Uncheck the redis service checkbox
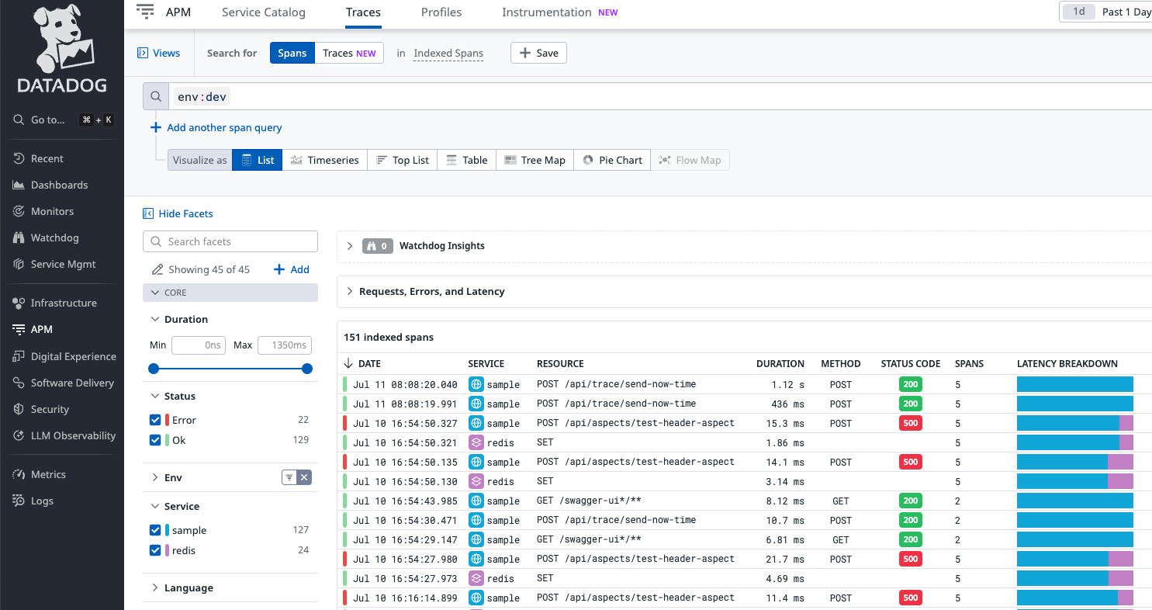The width and height of the screenshot is (1152, 610). point(155,550)
